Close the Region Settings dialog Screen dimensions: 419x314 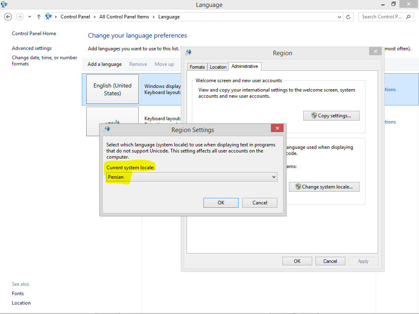[x=277, y=128]
